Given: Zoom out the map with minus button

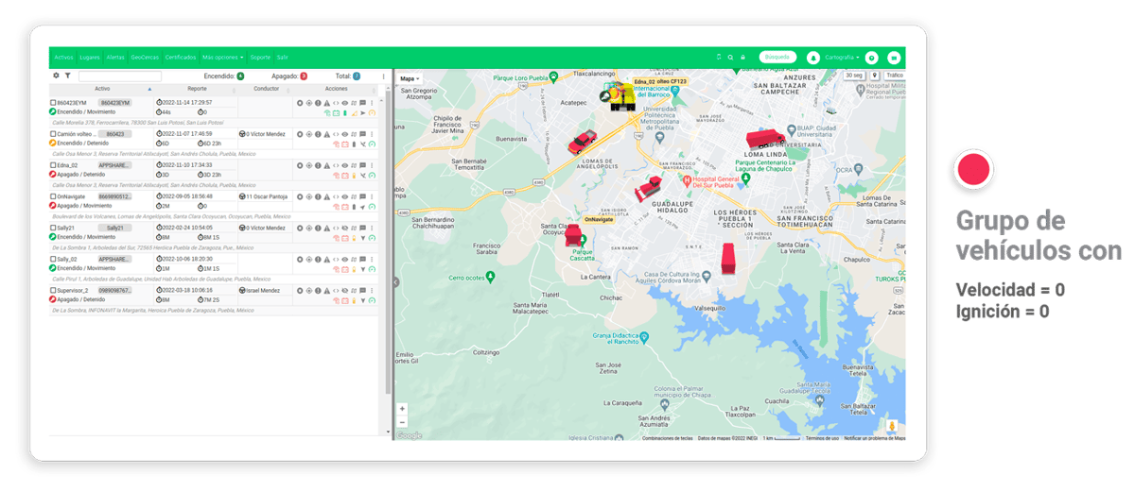Looking at the screenshot, I should pos(402,421).
